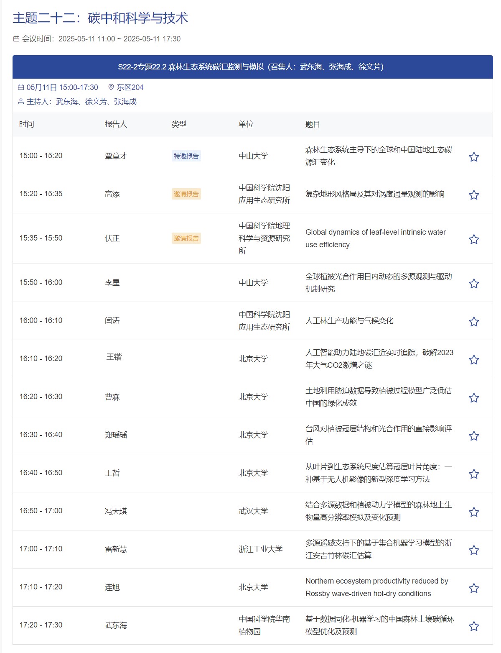Click the location pin before 东区204
This screenshot has height=653, width=501.
(x=111, y=87)
